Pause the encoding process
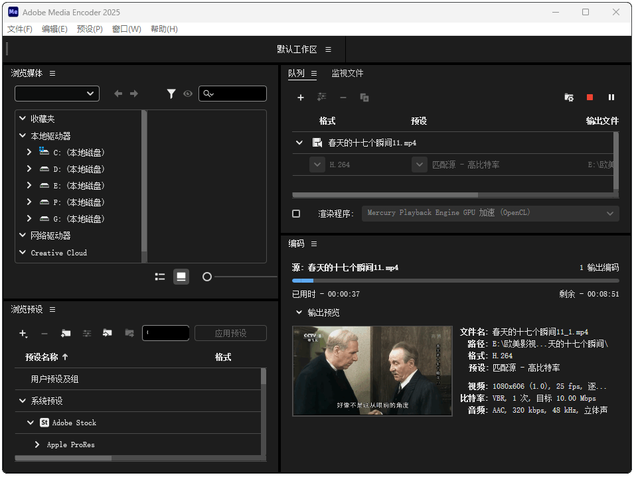 pyautogui.click(x=611, y=98)
